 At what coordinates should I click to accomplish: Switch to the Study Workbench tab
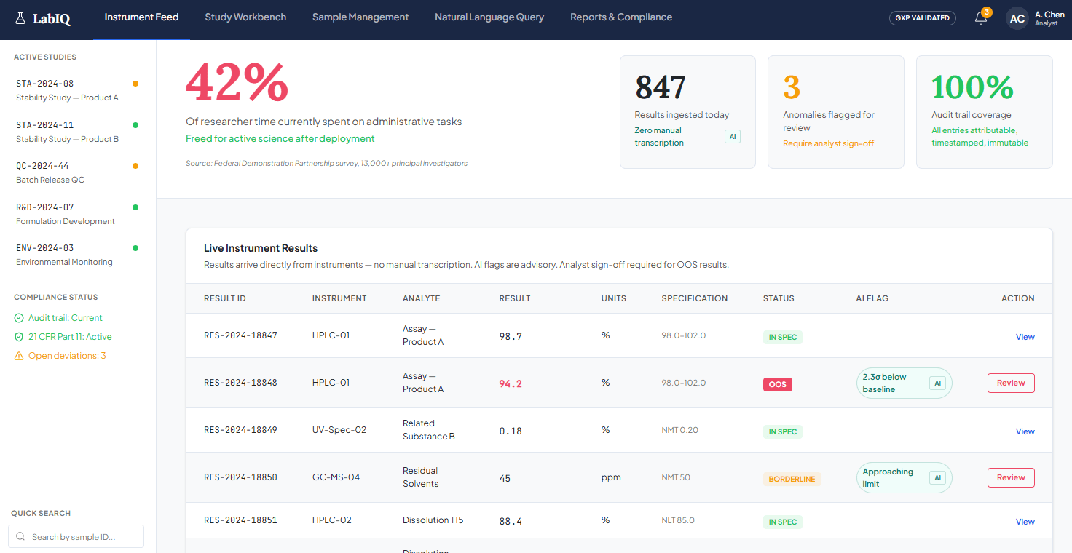(x=245, y=17)
